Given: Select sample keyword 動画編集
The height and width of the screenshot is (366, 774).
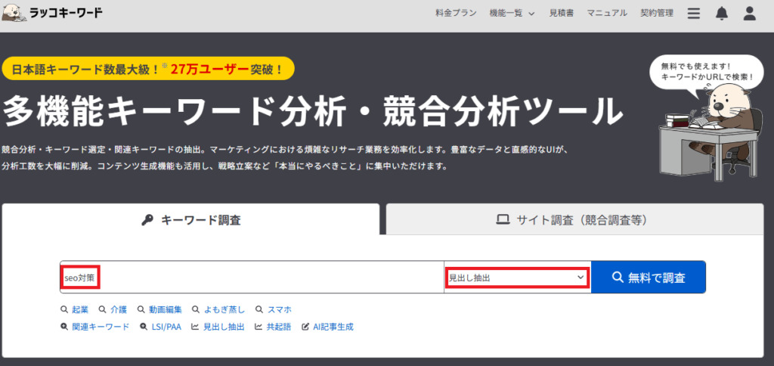Looking at the screenshot, I should pos(159,310).
